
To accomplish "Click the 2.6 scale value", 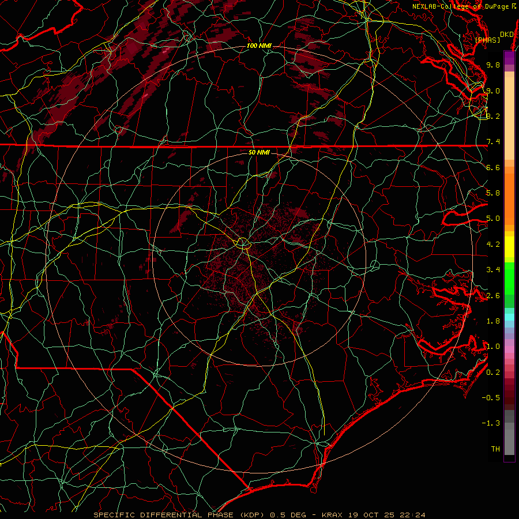I will point(493,296).
